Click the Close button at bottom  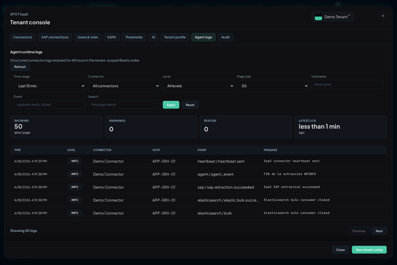[340, 250]
